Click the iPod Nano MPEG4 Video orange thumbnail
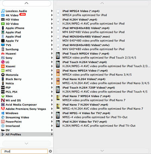The height and width of the screenshot is (154, 151). click(x=58, y=73)
